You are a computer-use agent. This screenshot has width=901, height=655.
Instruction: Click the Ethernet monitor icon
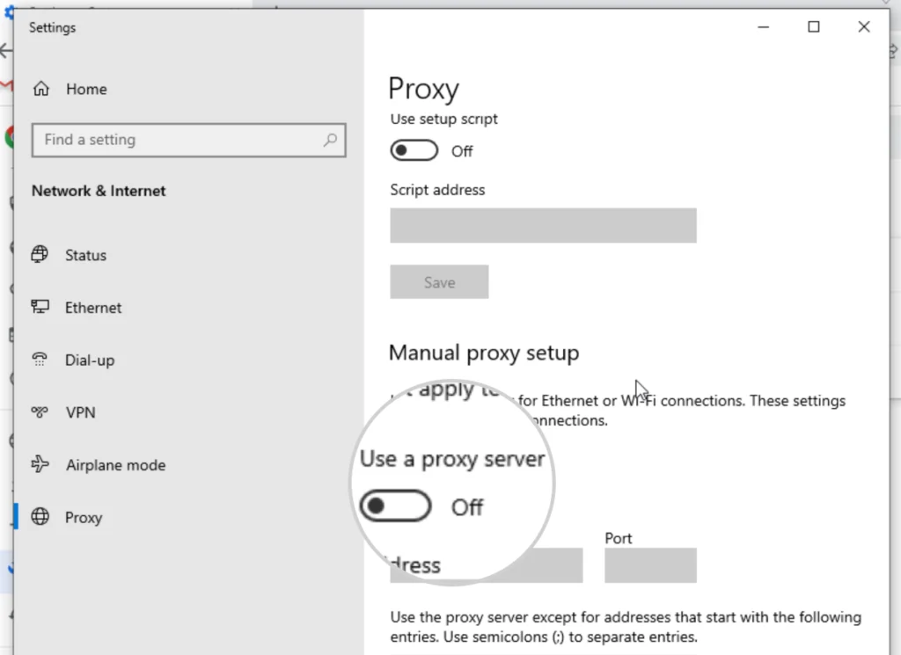[40, 307]
